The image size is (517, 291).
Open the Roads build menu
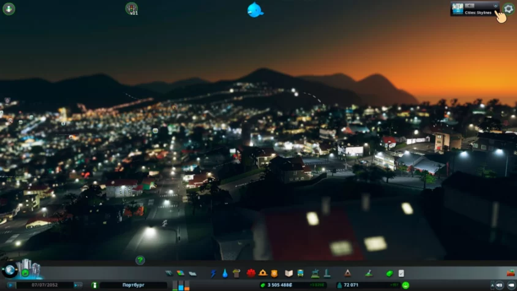(x=169, y=273)
